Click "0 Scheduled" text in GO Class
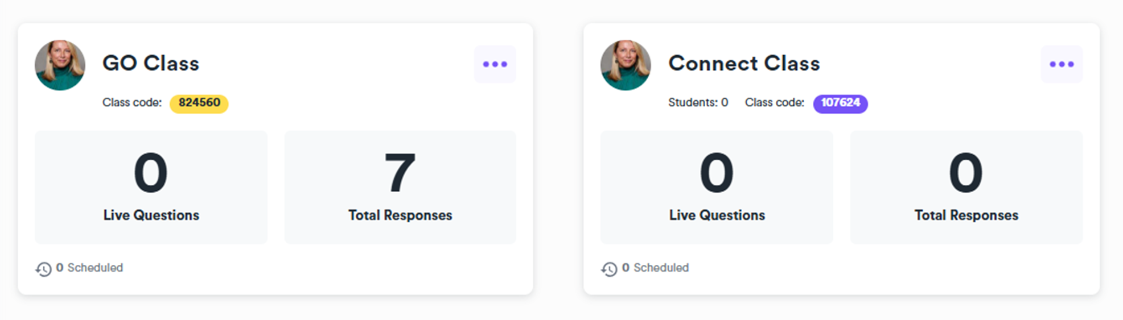The width and height of the screenshot is (1123, 320). (x=89, y=268)
